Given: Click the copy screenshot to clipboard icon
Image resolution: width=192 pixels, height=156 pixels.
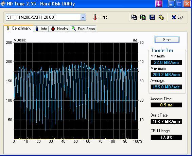Looking at the screenshot, I should tap(143, 17).
